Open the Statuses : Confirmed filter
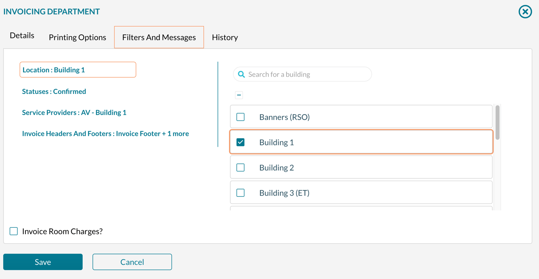Image resolution: width=539 pixels, height=279 pixels. point(54,91)
